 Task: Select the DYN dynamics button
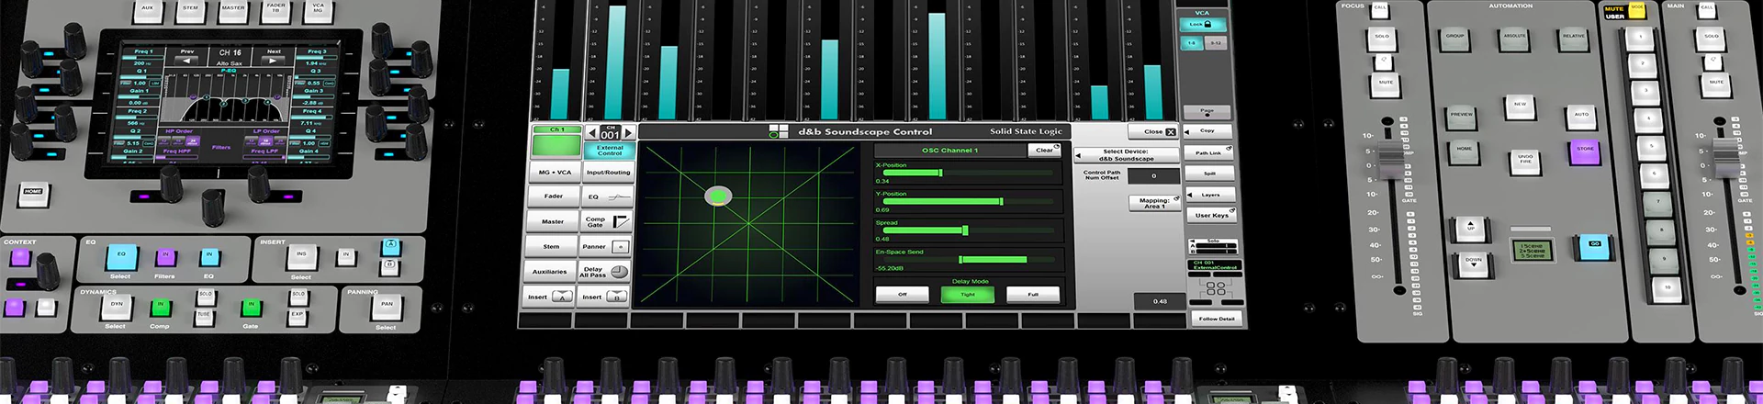116,306
